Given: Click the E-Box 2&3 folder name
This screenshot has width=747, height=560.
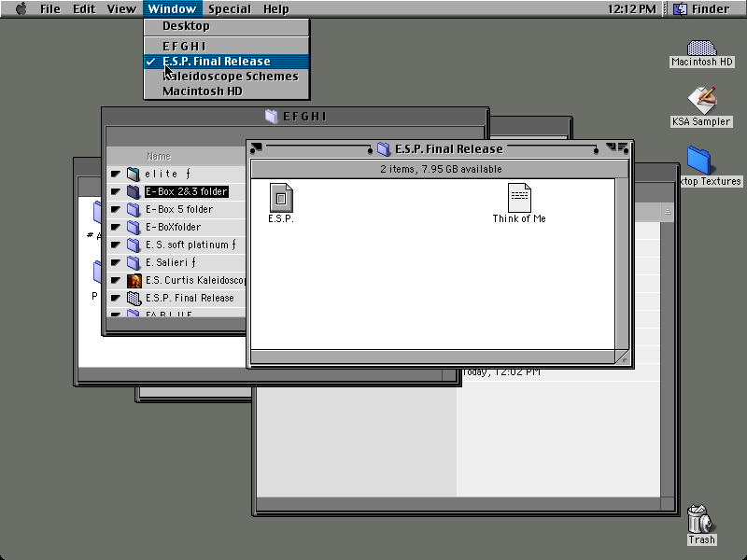Looking at the screenshot, I should [x=187, y=192].
